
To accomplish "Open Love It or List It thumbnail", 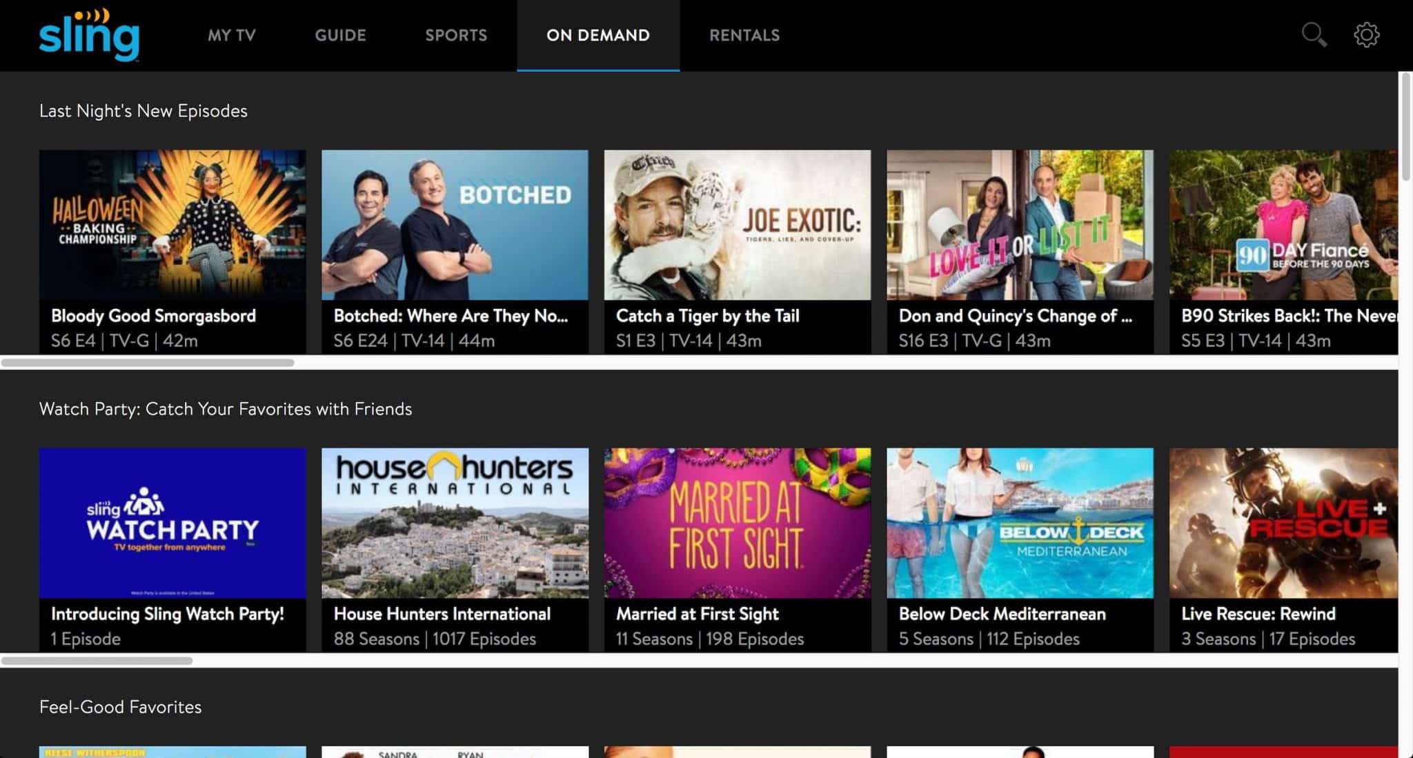I will click(1020, 225).
